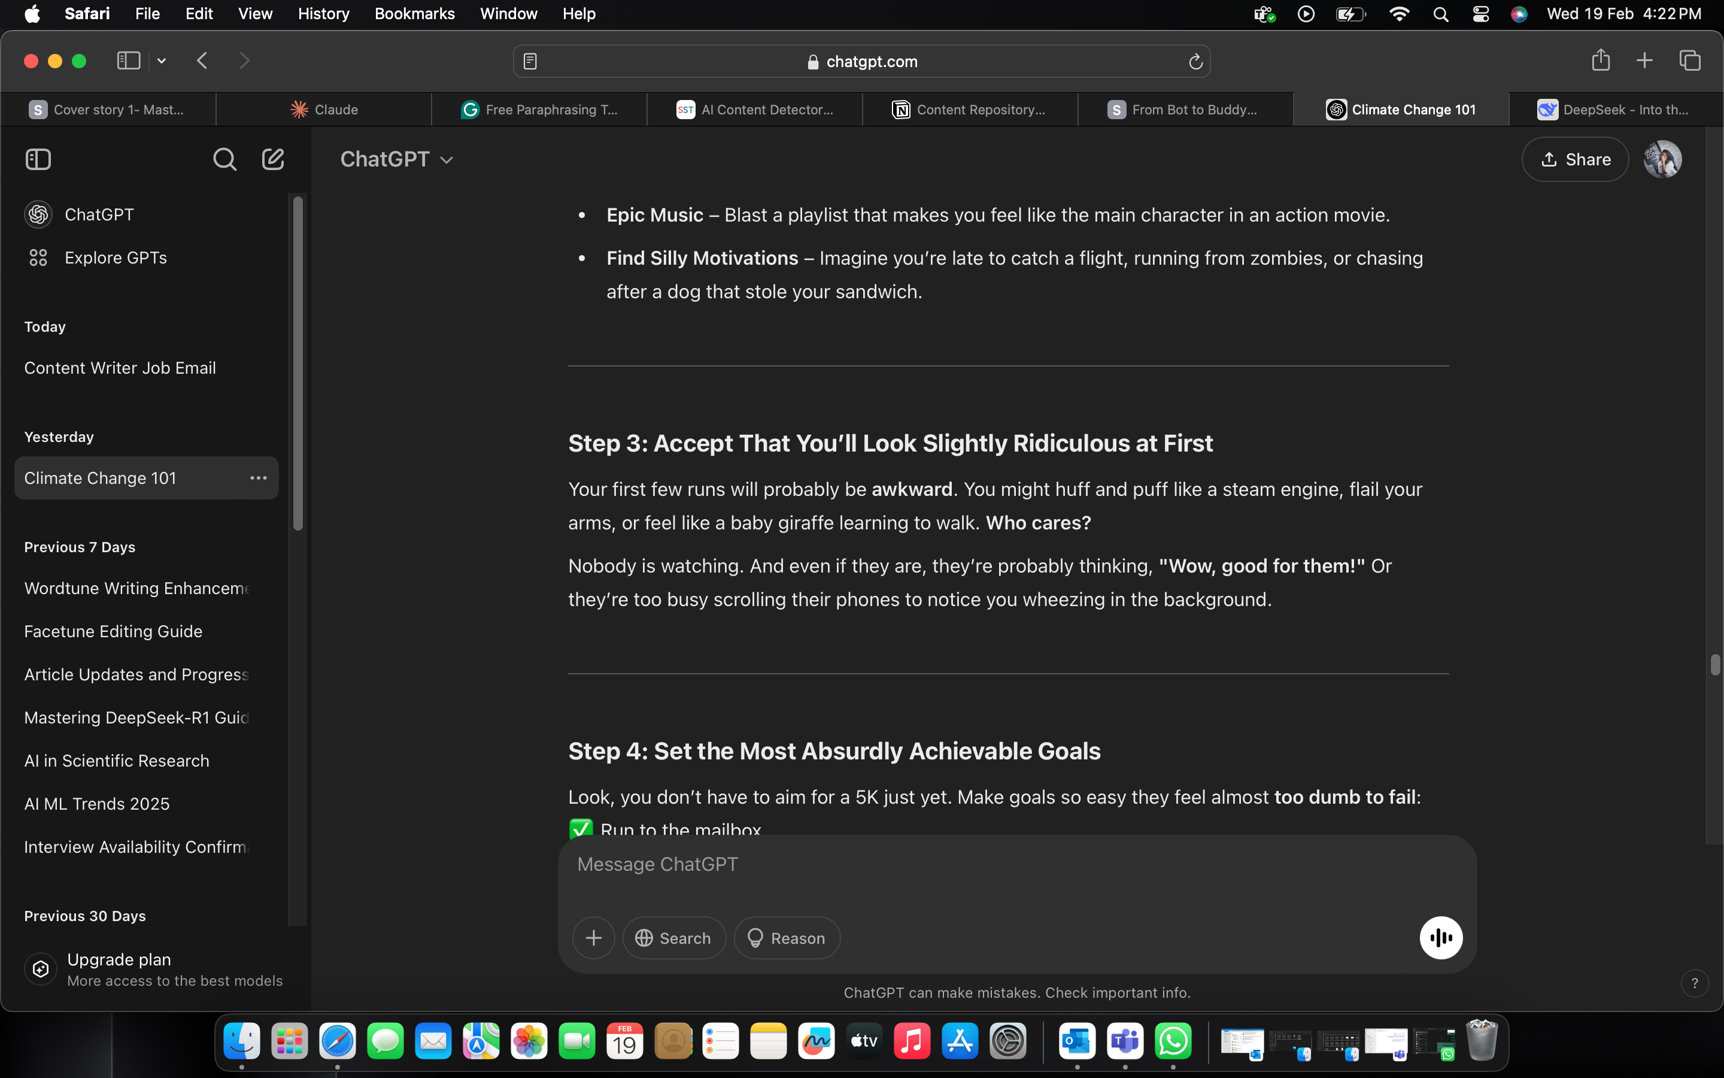Open the Safari File menu

pos(147,14)
